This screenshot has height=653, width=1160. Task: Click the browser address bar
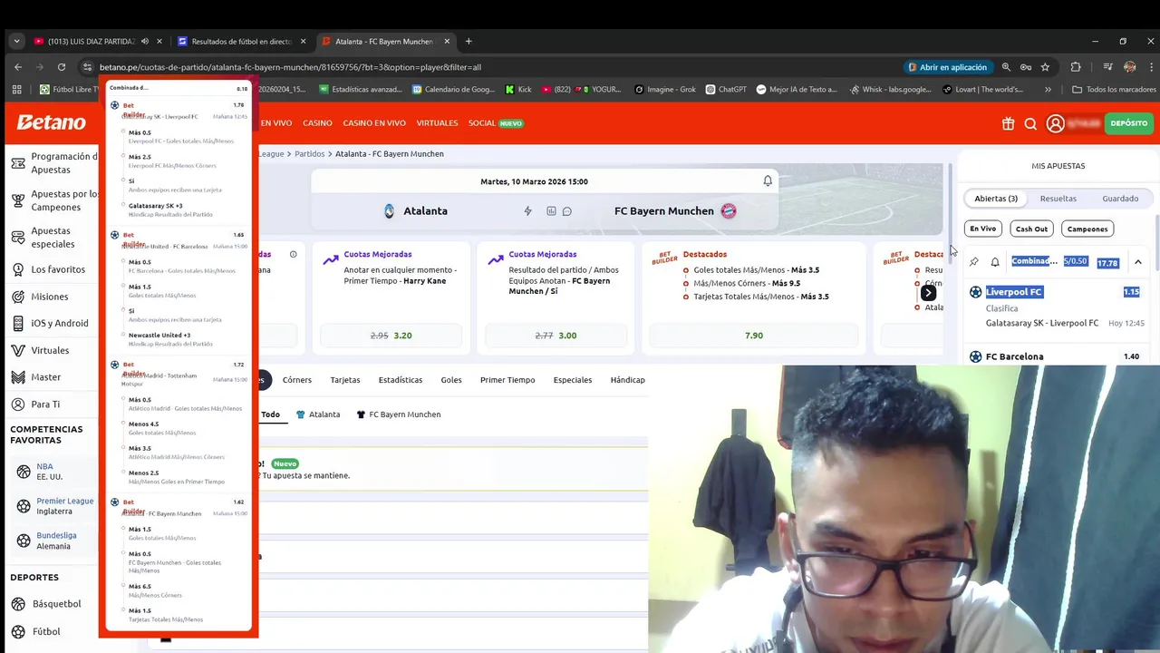point(489,67)
